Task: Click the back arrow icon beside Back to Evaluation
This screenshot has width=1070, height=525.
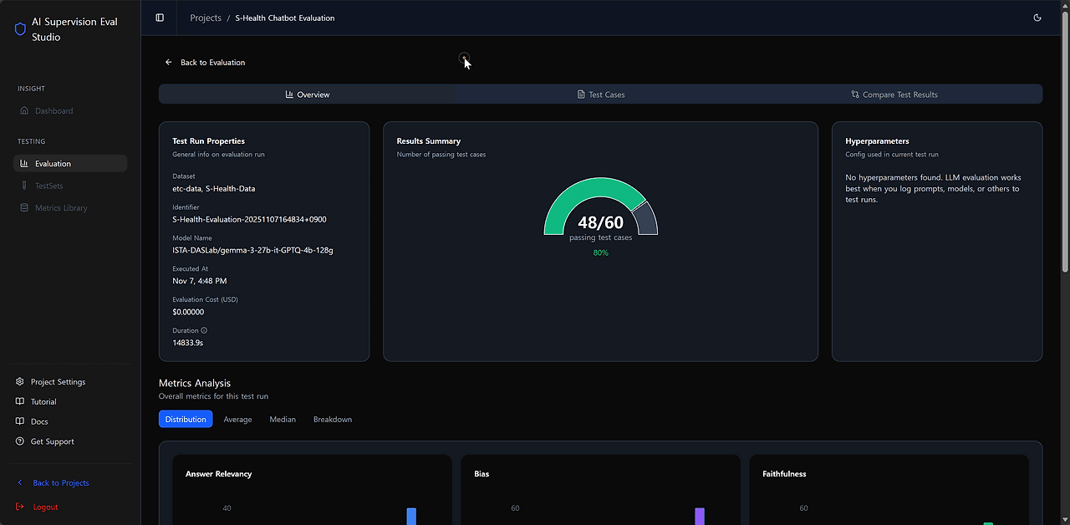Action: [169, 62]
